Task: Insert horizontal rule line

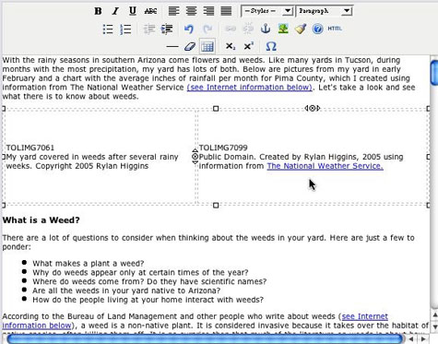Action: click(172, 47)
